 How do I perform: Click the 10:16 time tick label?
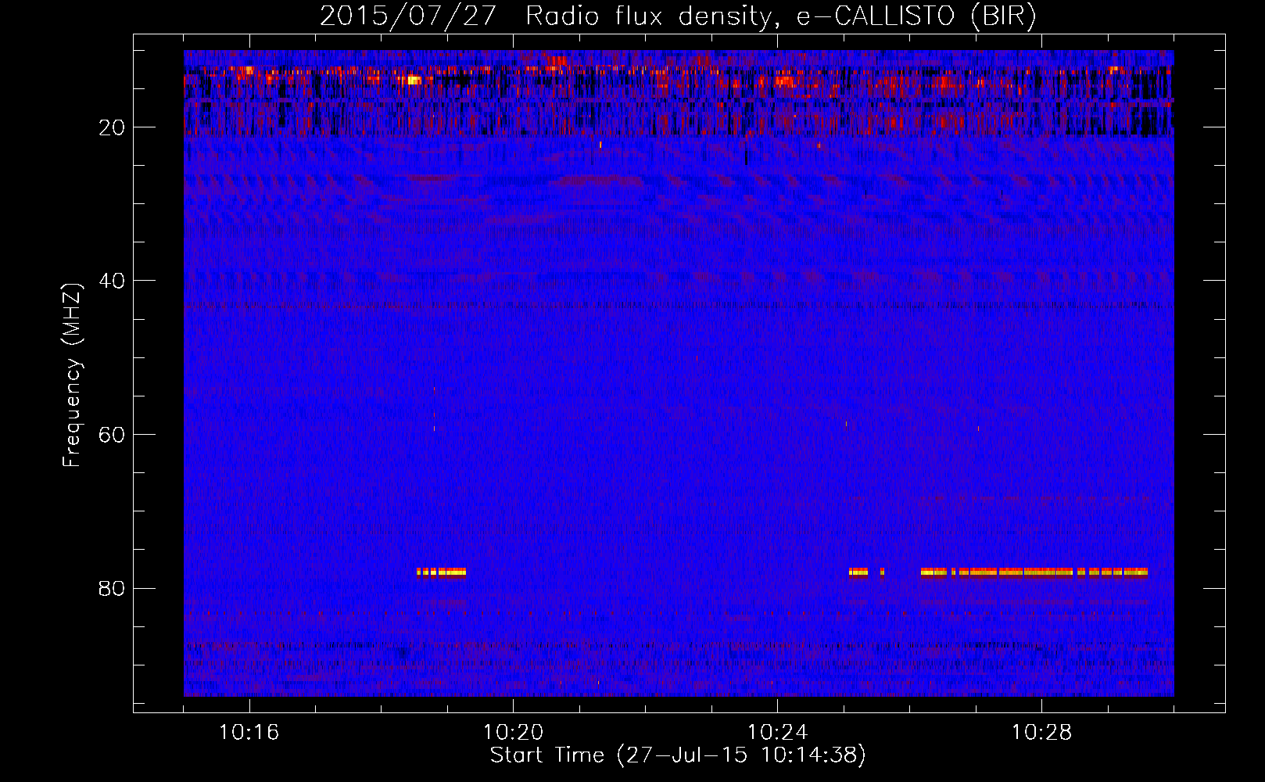click(x=249, y=733)
